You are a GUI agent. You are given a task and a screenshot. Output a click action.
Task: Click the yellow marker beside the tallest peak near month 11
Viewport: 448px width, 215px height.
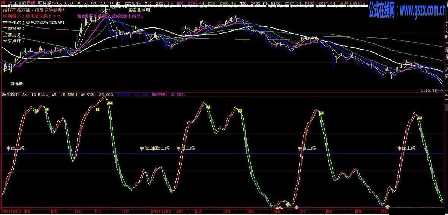coord(110,103)
